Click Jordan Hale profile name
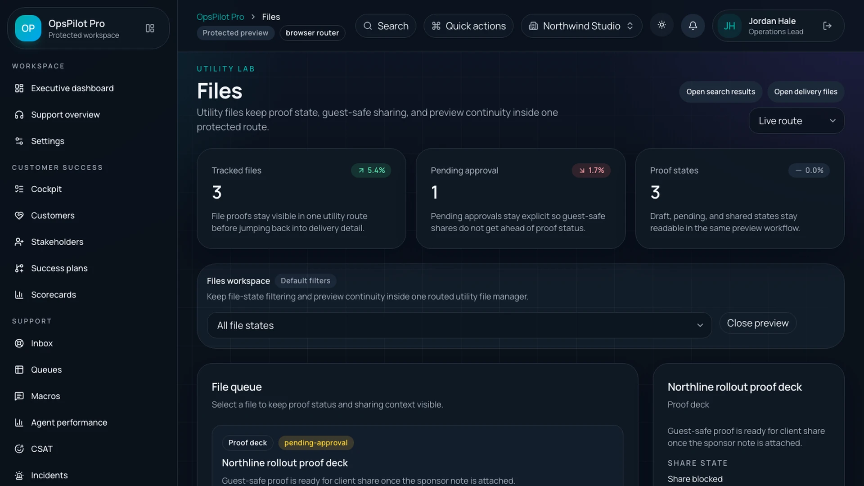Viewport: 864px width, 486px height. [x=772, y=21]
